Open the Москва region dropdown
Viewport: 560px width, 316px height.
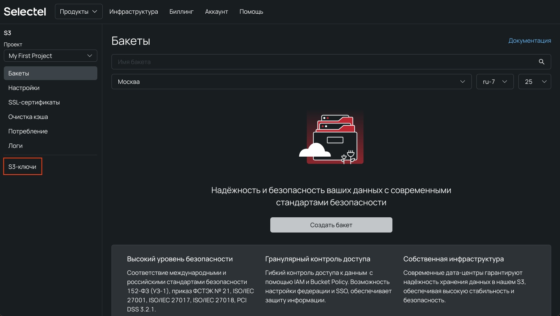click(291, 81)
